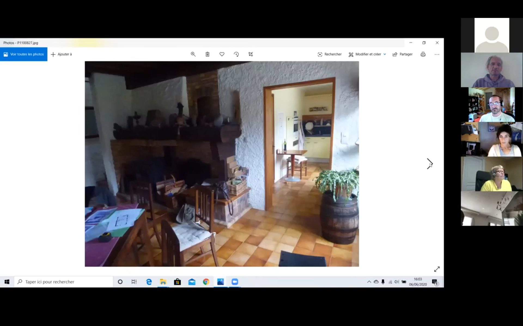Rotate the photo with rotate icon

coord(236,54)
